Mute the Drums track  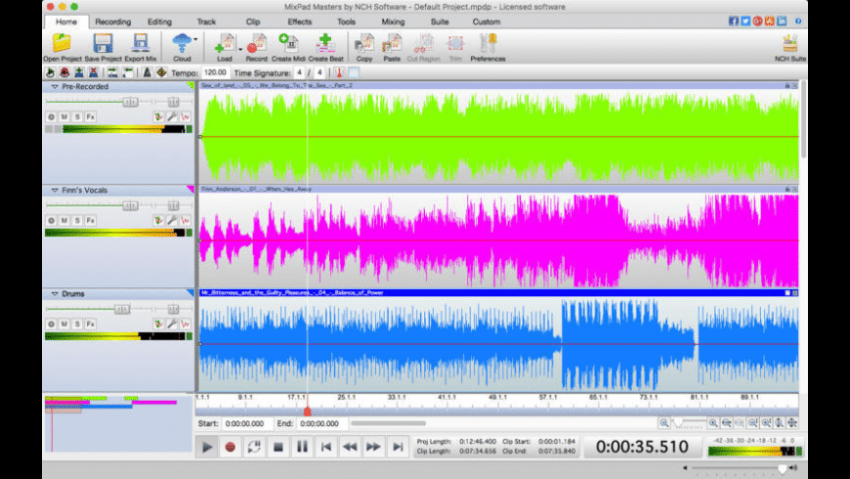[64, 324]
